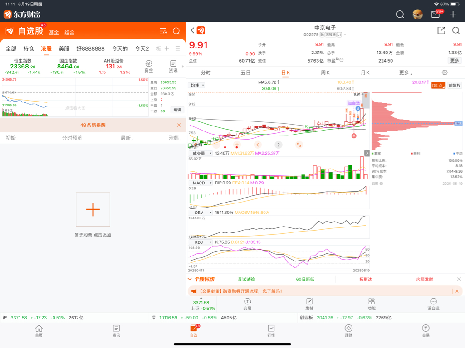Click 更多 button in quote details

(455, 60)
